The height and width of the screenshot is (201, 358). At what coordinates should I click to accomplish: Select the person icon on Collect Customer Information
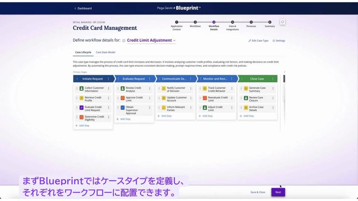pyautogui.click(x=81, y=88)
